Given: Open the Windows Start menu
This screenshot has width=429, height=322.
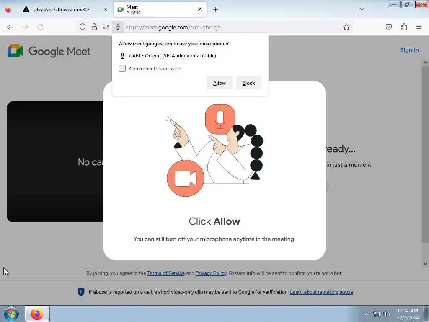Looking at the screenshot, I should tap(11, 314).
